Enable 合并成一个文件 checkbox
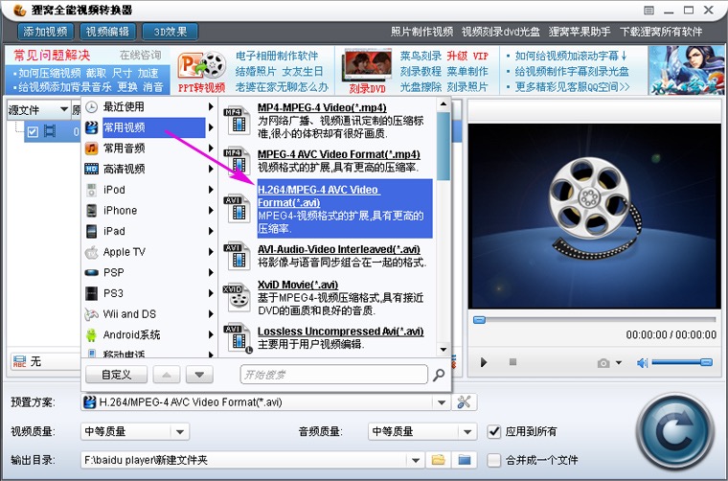The height and width of the screenshot is (481, 728). [493, 460]
